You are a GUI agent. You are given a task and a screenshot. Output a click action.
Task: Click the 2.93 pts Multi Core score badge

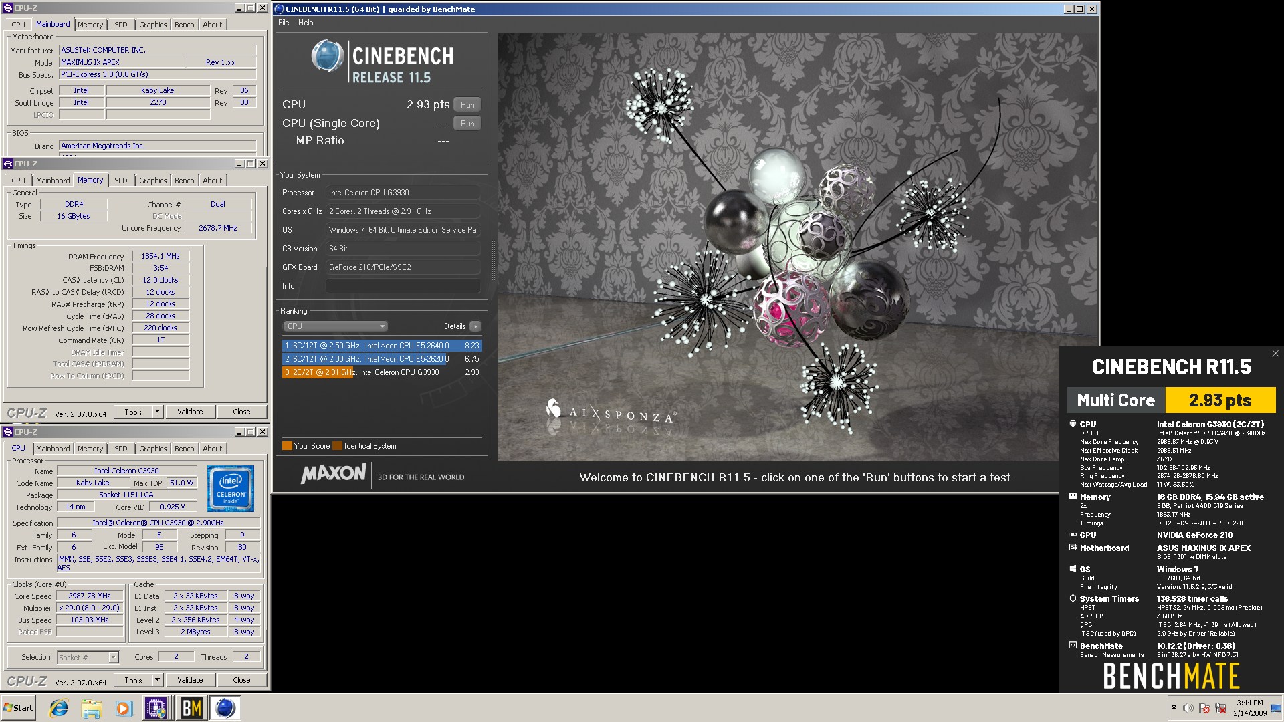[x=1220, y=400]
